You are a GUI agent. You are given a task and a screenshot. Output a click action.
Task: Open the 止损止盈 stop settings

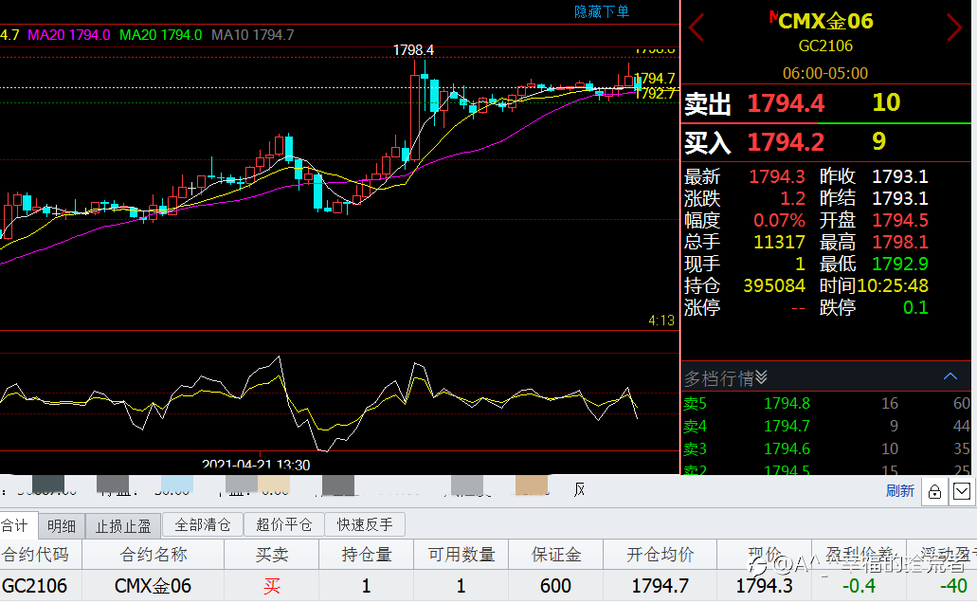(x=123, y=526)
